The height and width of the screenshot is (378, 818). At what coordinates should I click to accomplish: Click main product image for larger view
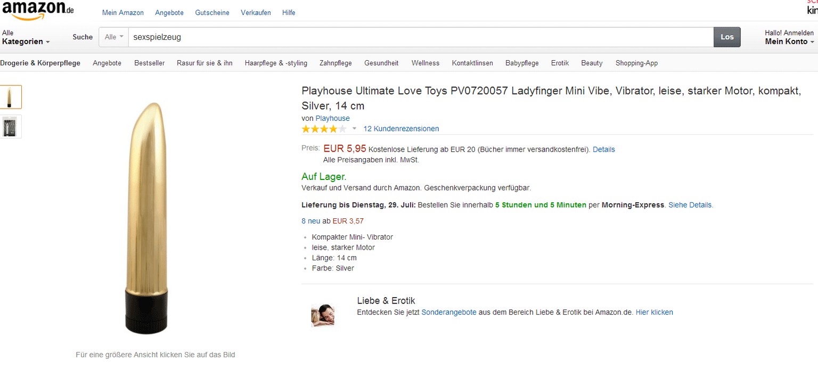tap(148, 217)
